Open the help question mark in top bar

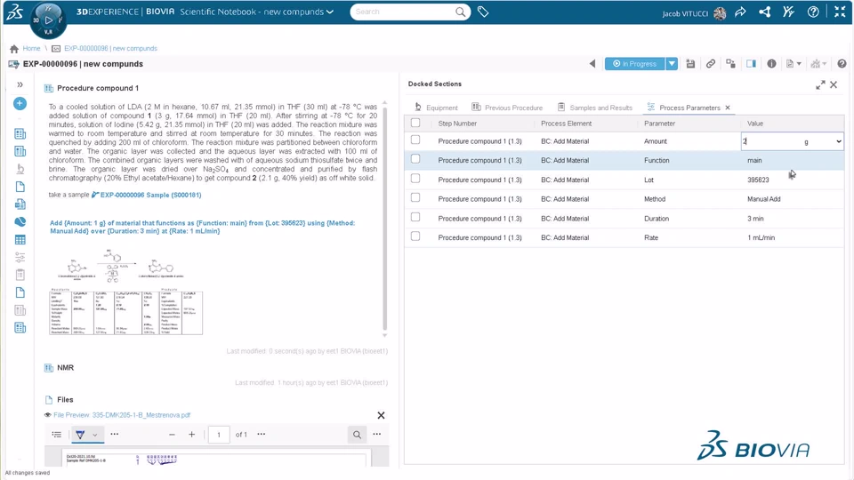point(813,12)
